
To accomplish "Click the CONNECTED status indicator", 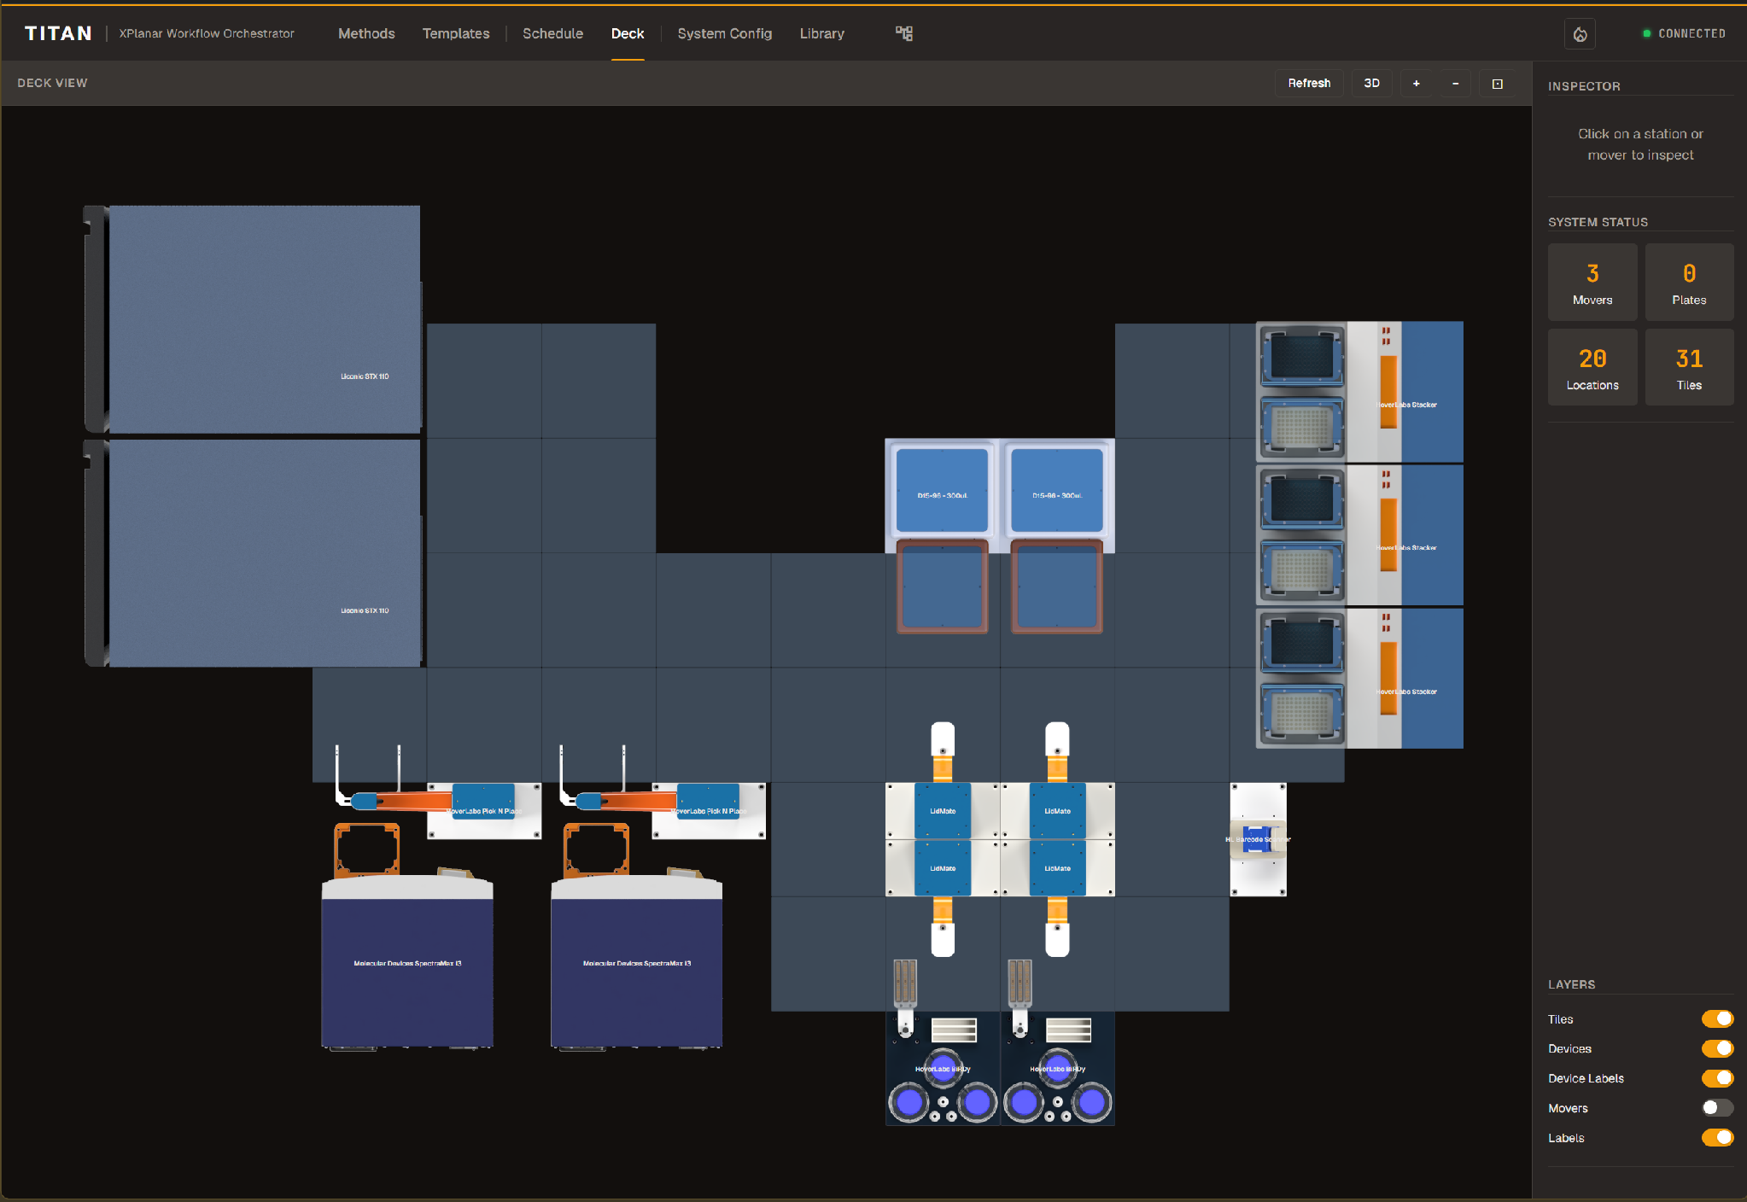I will coord(1684,33).
